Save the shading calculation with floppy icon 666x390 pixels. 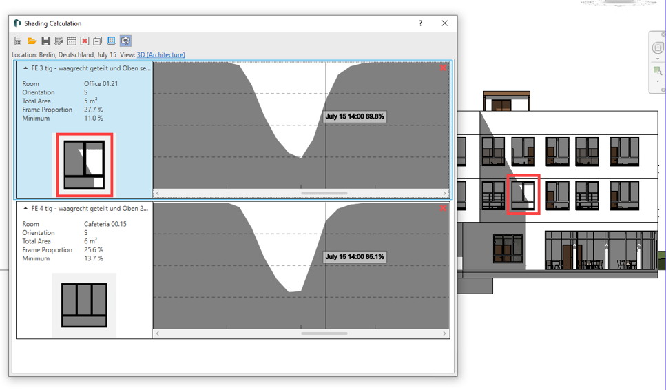pos(45,41)
